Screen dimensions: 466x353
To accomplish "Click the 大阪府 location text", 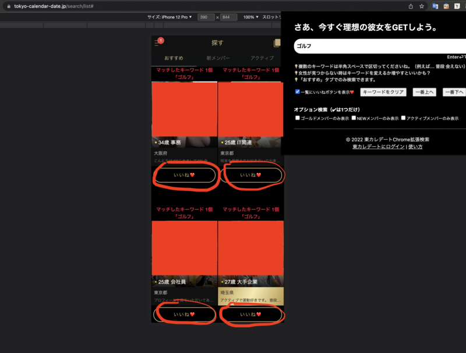I will 161,153.
